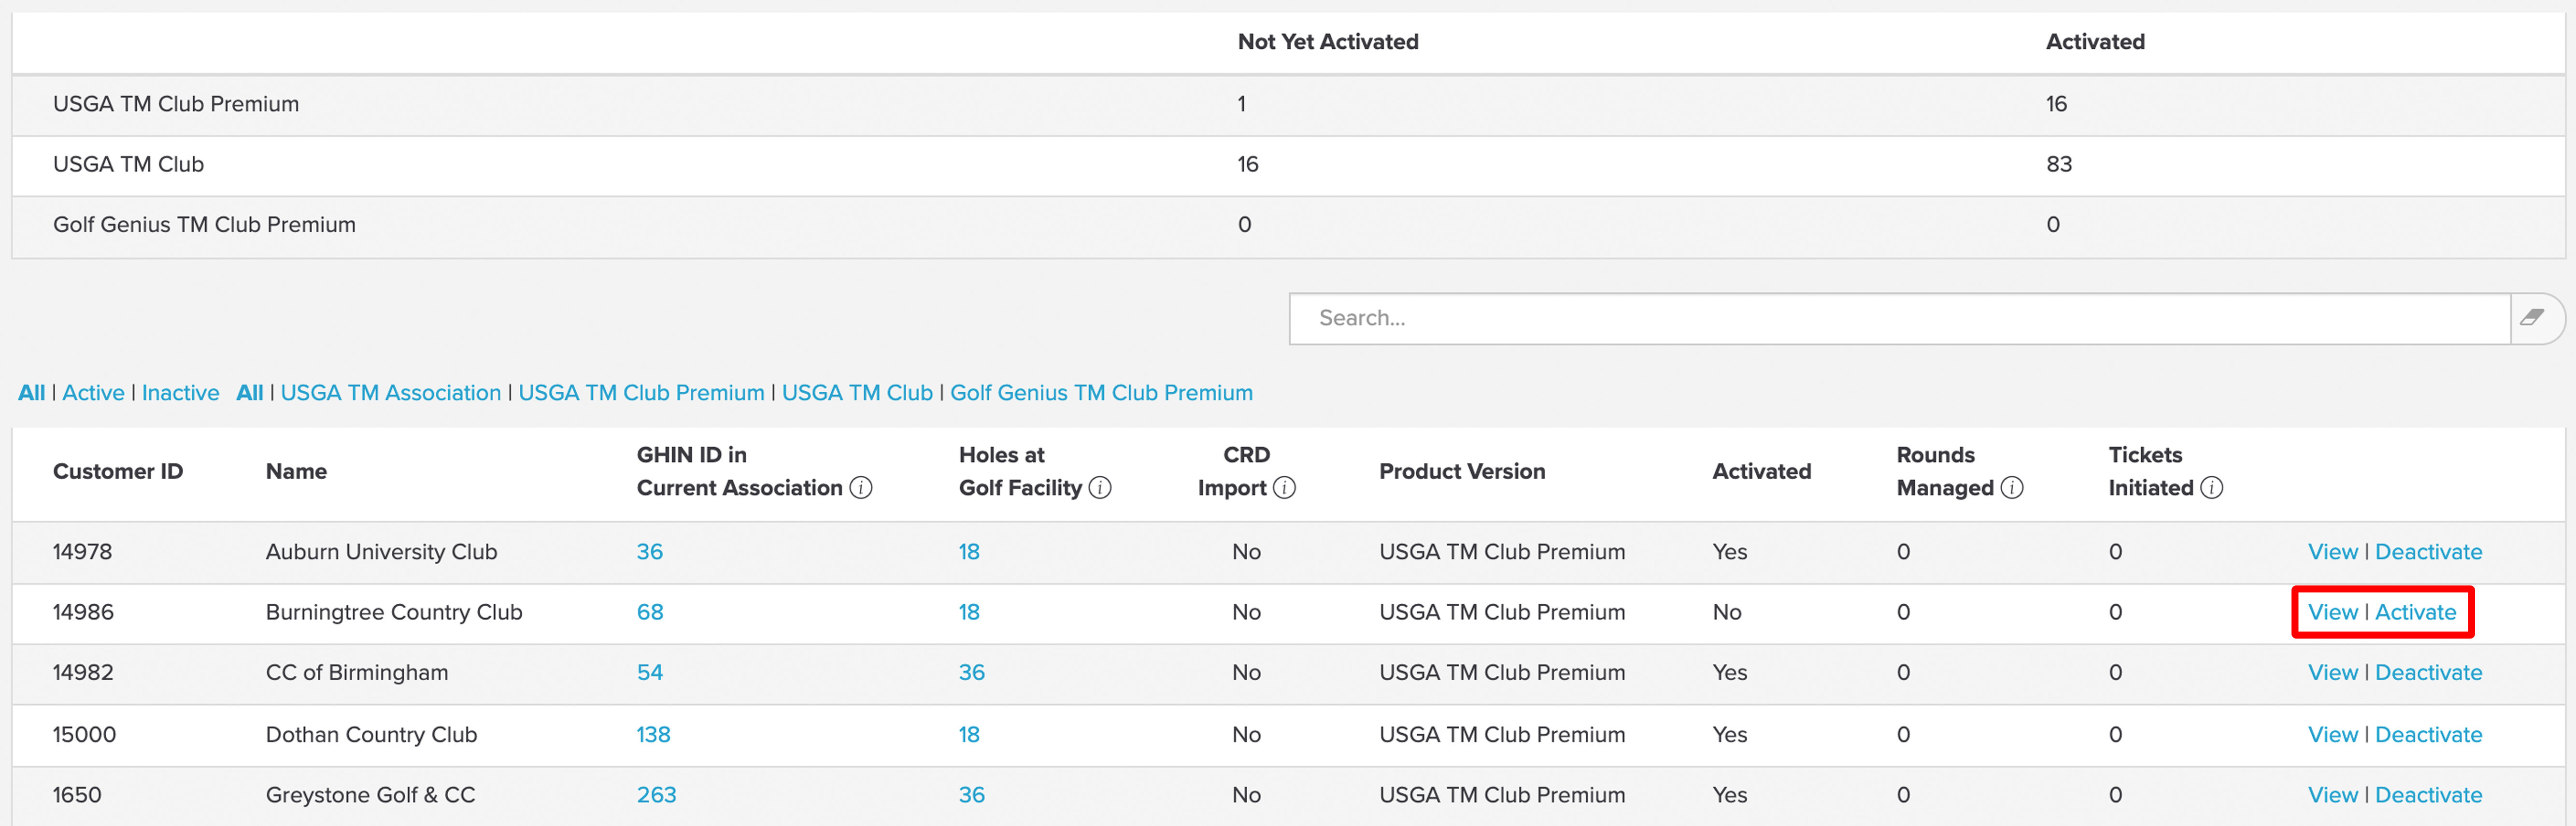2576x826 pixels.
Task: Filter by USGA TM Association
Action: [x=390, y=393]
